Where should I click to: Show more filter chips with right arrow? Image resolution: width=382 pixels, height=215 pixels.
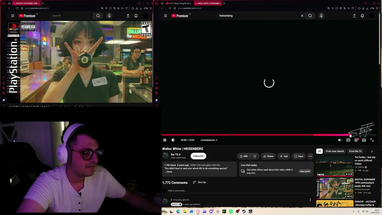pos(372,151)
